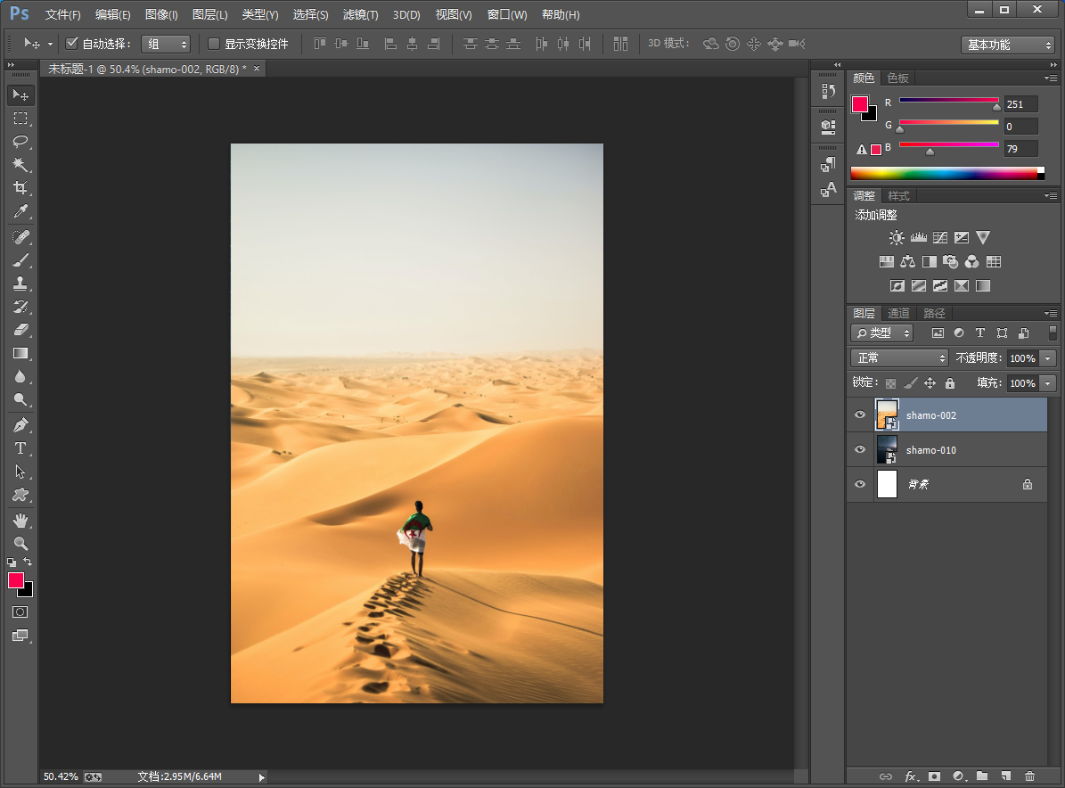Click the color spectrum ramp bar
This screenshot has height=788, width=1065.
946,173
